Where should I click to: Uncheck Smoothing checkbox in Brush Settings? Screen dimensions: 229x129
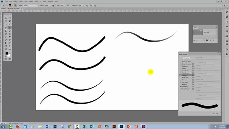click(181, 87)
